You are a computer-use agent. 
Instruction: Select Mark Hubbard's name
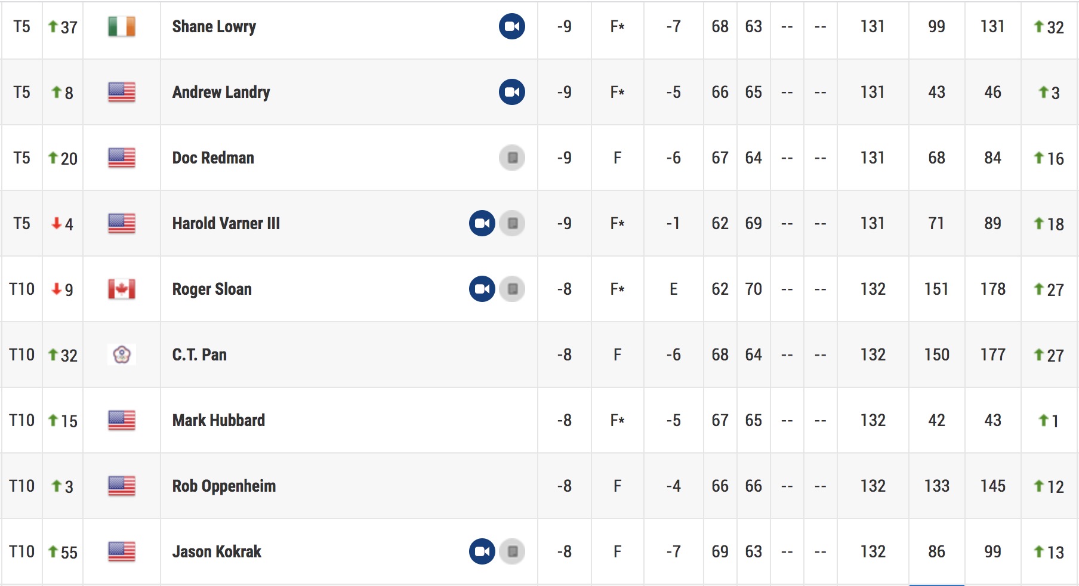[x=218, y=420]
